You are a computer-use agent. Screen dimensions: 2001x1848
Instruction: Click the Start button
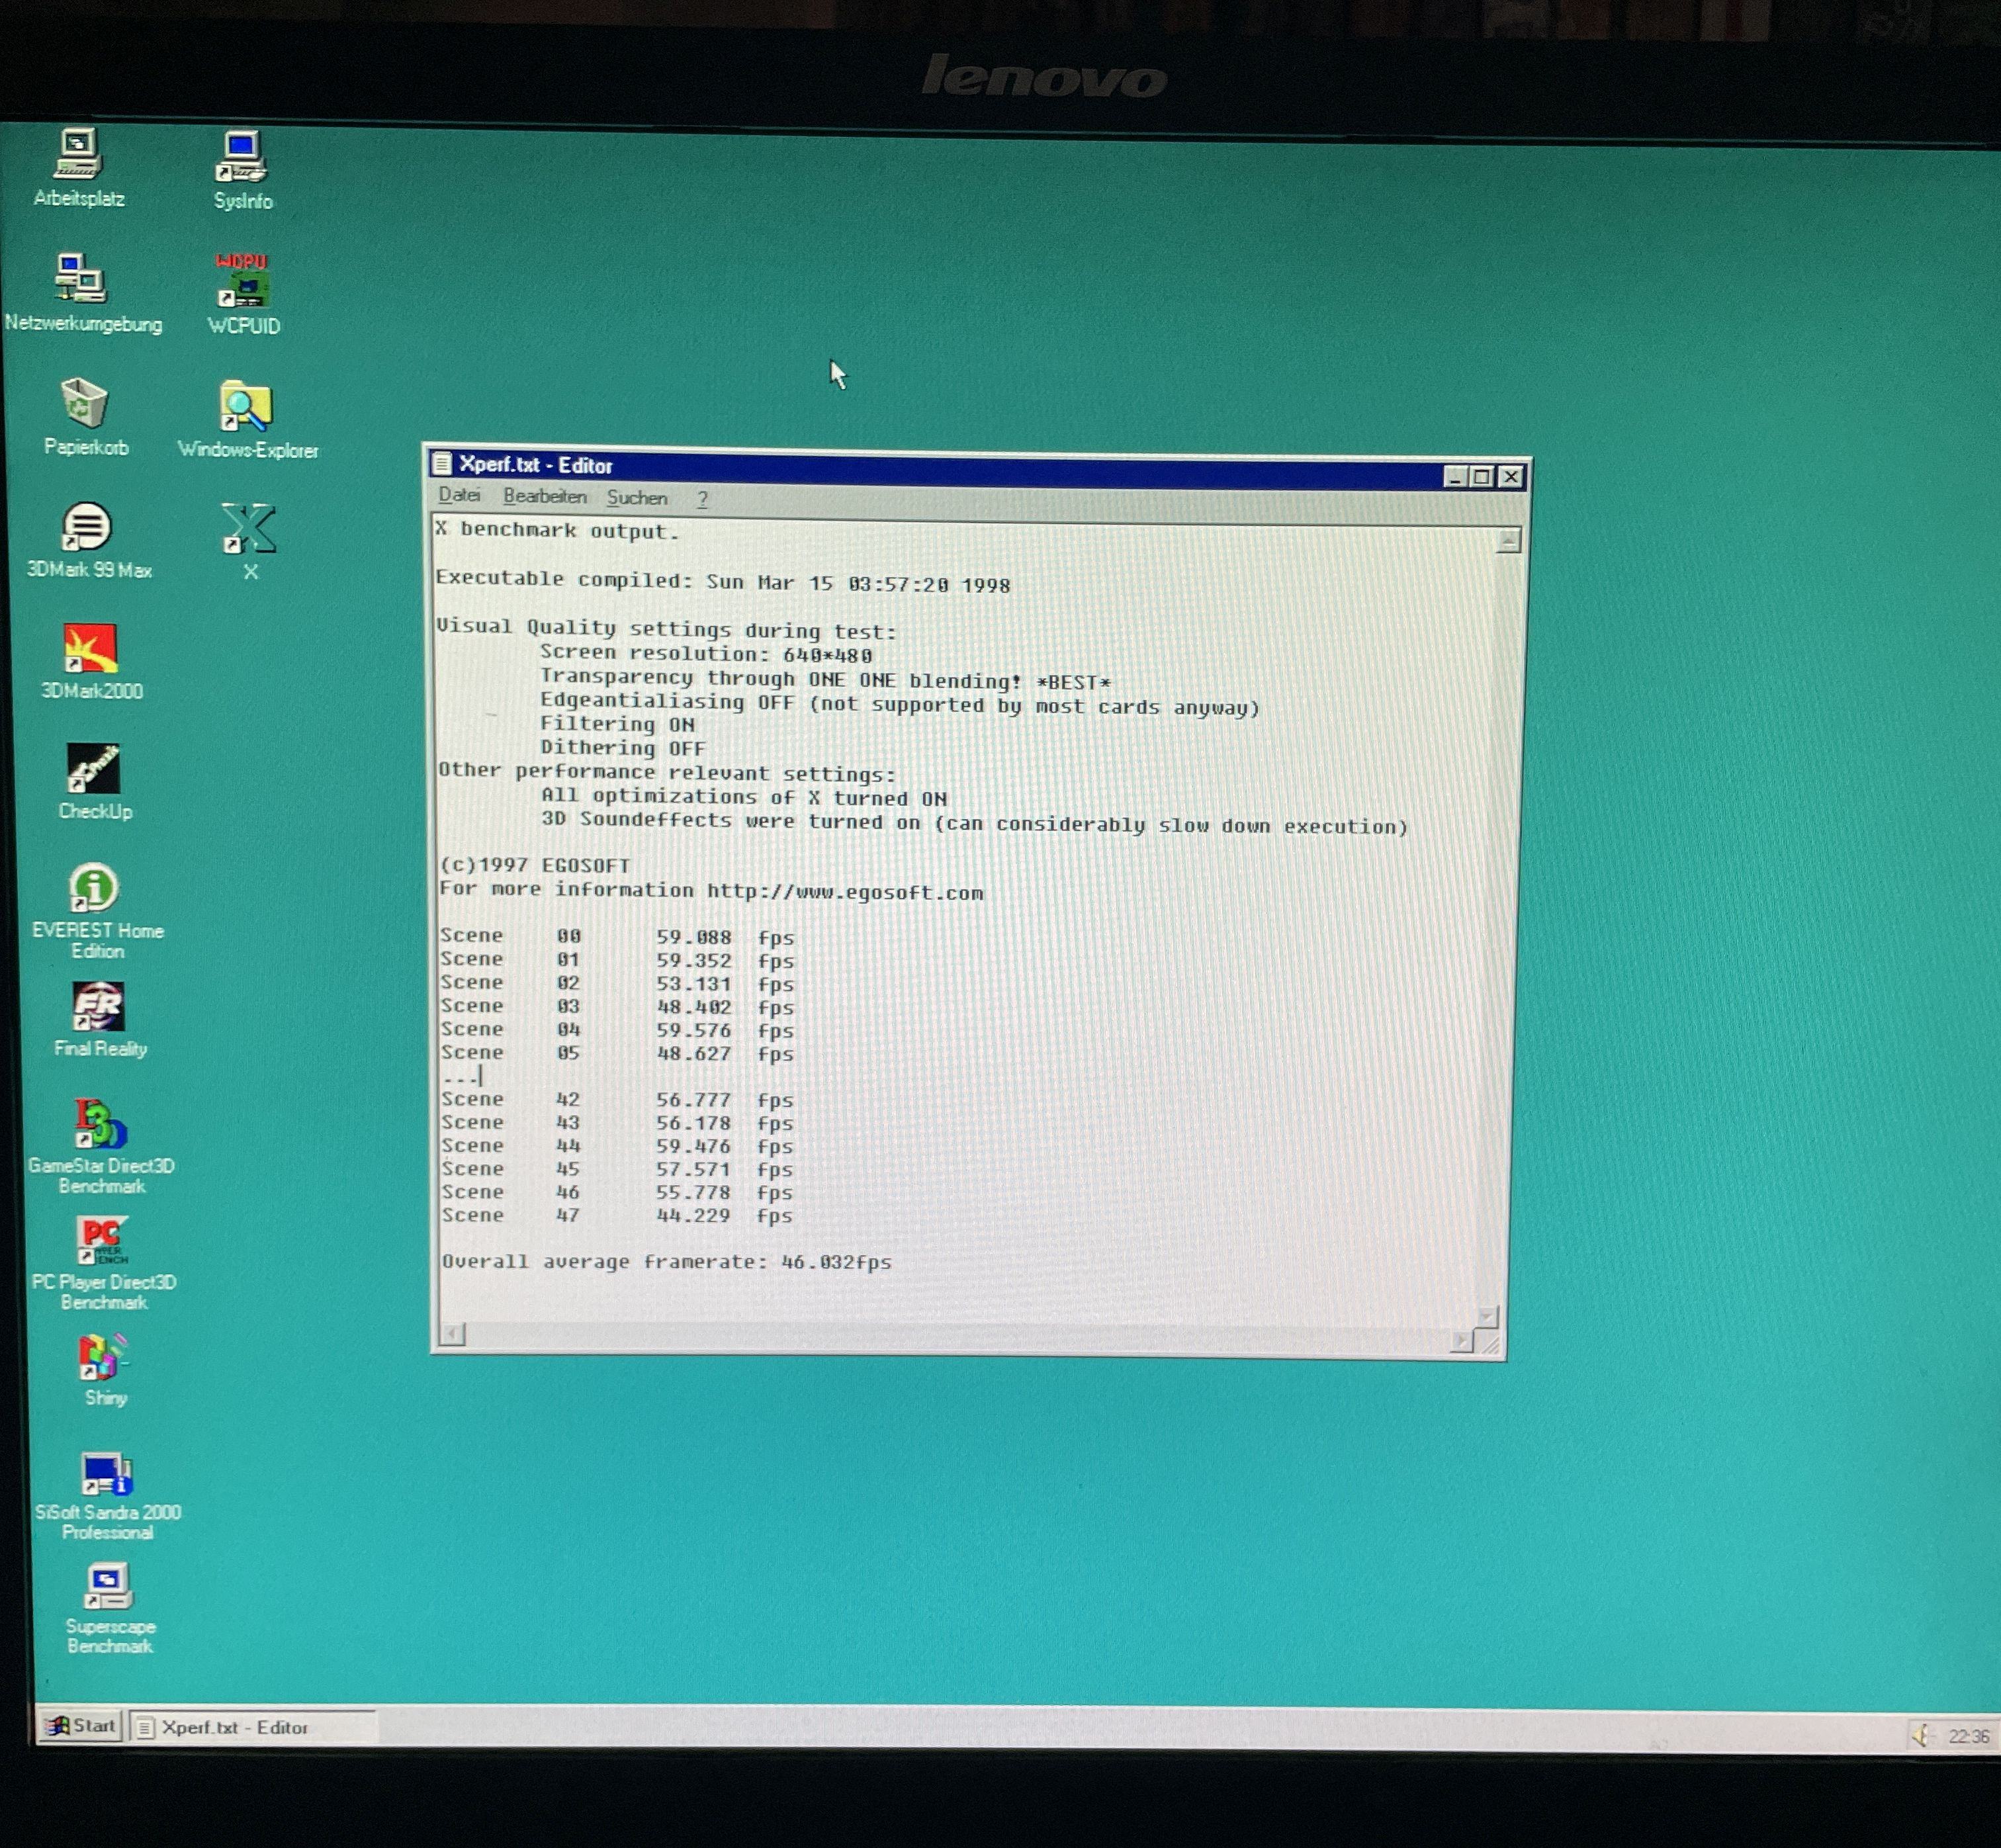pos(81,1726)
